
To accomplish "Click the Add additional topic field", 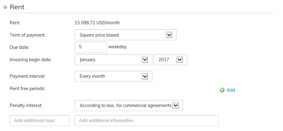I will [x=40, y=121].
